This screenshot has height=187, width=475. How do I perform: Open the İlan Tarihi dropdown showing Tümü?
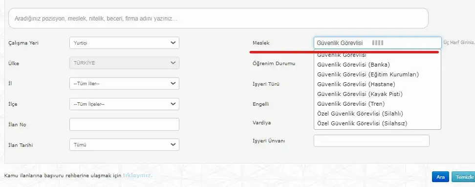tap(124, 145)
